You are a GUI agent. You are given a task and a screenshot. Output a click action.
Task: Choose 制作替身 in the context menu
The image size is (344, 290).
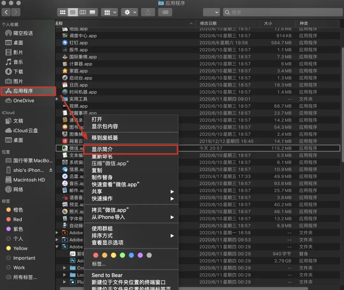131,177
